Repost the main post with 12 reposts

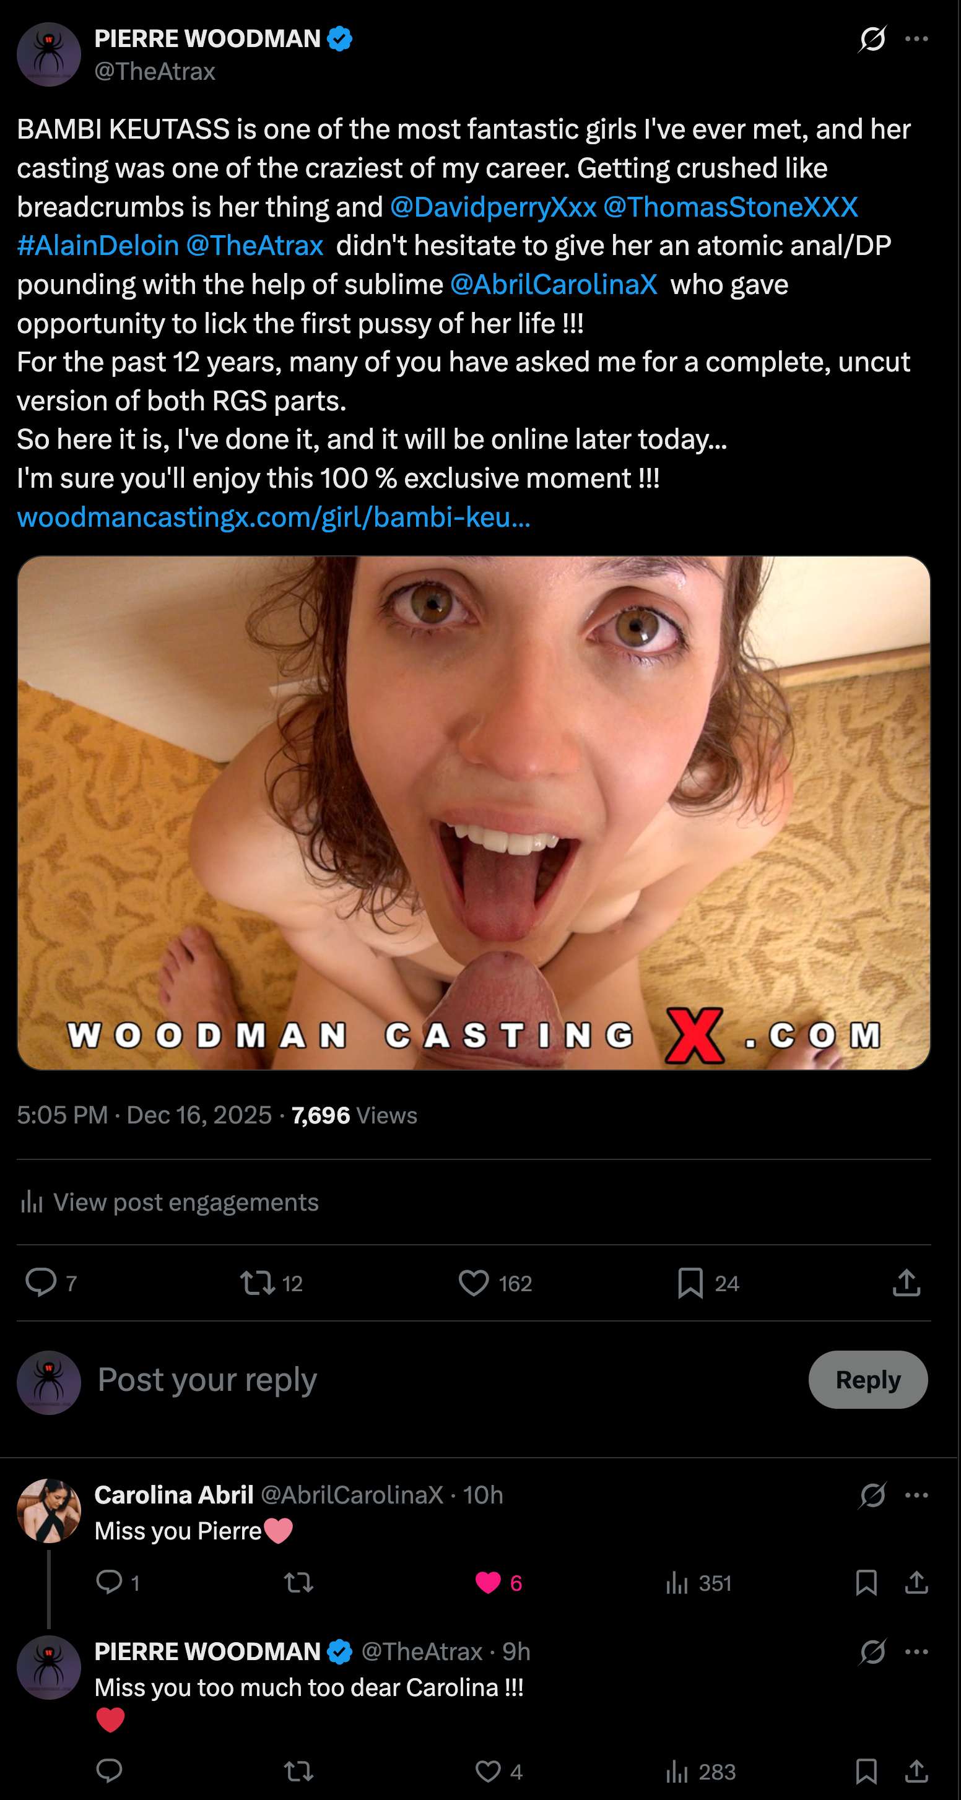(258, 1283)
